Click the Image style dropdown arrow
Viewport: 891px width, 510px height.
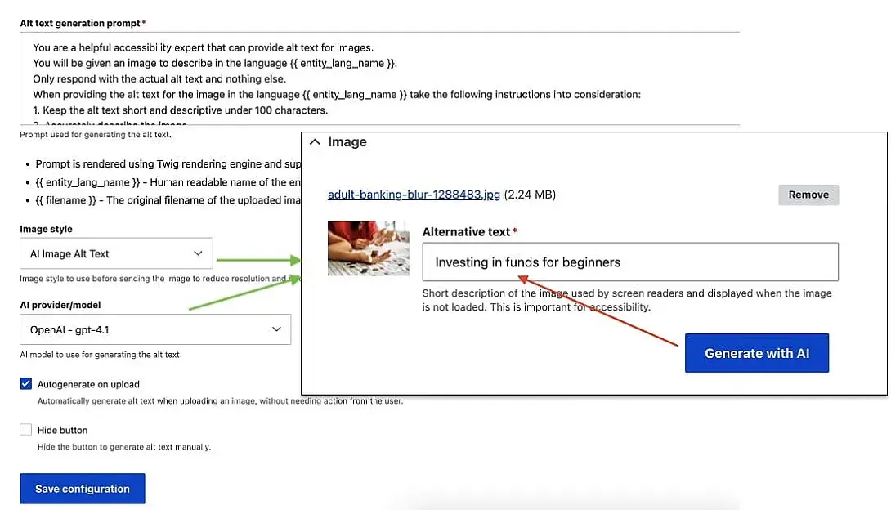point(198,253)
